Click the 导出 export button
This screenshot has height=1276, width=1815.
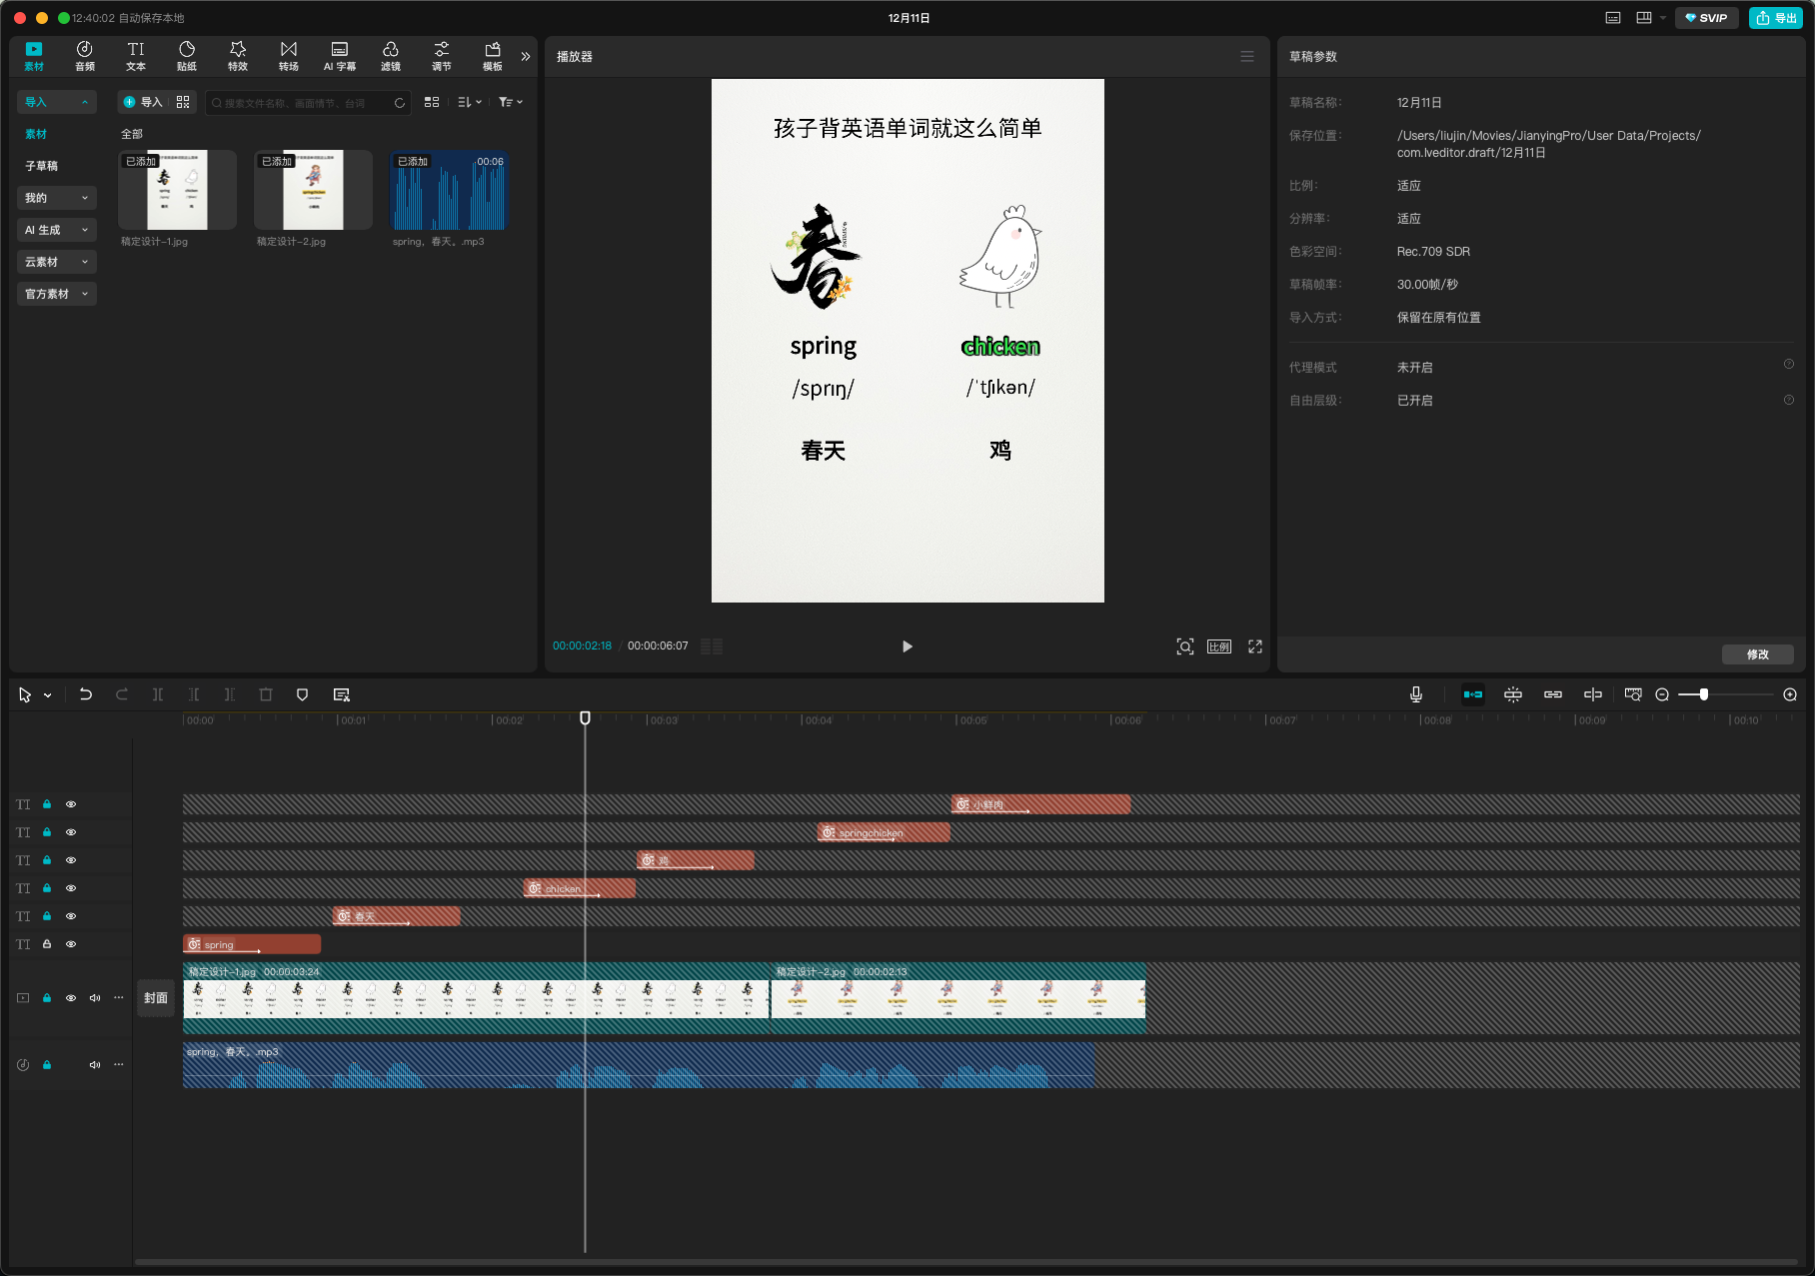(x=1776, y=18)
